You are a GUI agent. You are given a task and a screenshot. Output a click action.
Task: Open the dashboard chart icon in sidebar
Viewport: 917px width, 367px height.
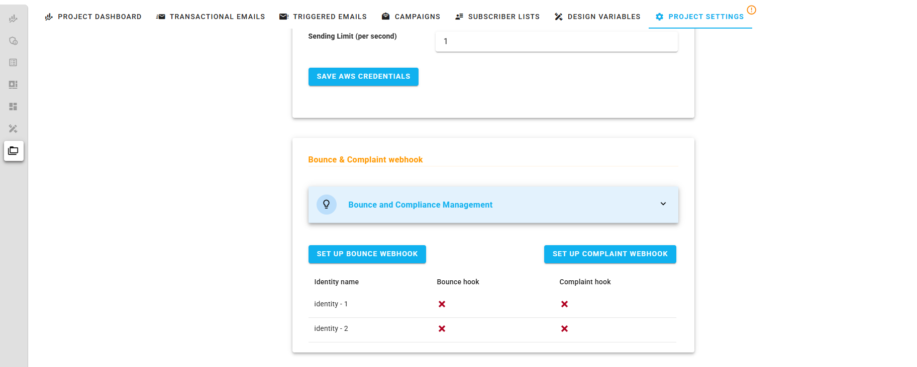13,19
